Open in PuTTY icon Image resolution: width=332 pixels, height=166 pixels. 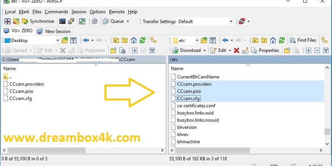tap(71, 21)
